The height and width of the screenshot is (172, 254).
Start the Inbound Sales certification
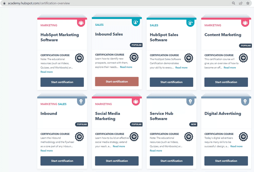[x=117, y=81]
